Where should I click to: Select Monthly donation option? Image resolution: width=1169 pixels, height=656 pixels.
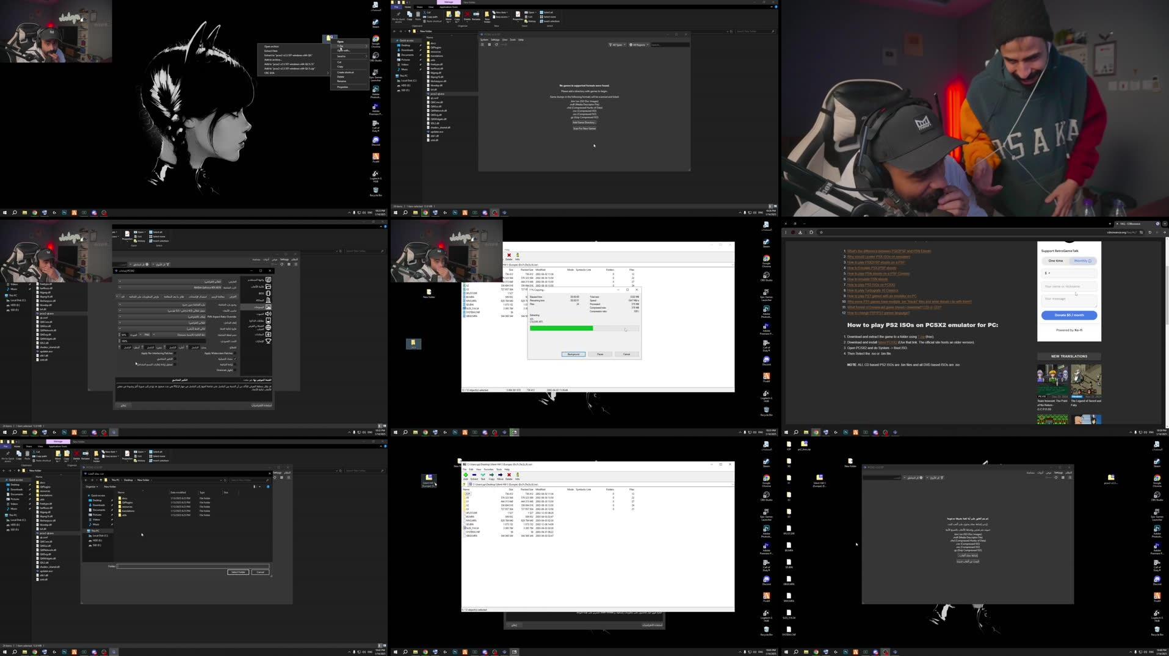tap(1083, 261)
